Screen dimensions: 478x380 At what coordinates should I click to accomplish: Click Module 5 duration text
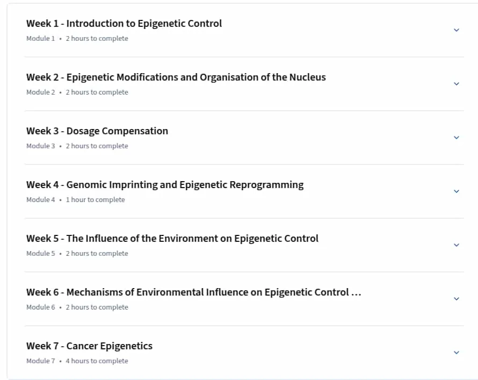point(97,254)
